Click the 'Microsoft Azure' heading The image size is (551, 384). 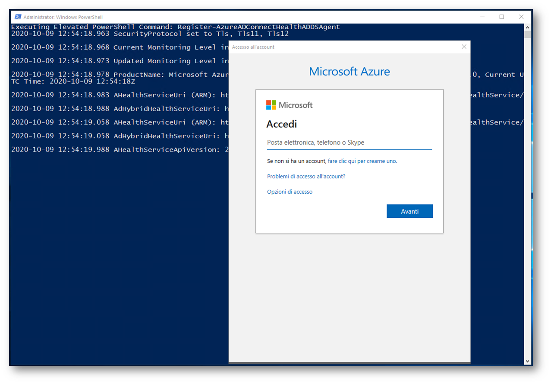pos(349,71)
